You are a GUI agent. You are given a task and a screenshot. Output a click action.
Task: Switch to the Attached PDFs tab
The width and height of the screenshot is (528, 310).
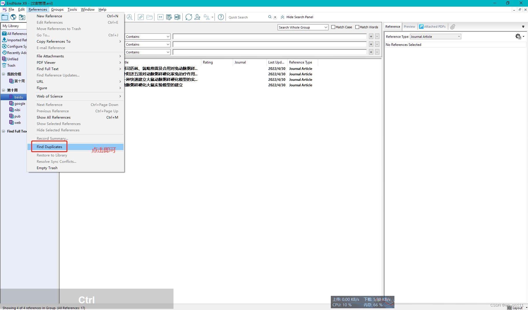[x=433, y=27]
